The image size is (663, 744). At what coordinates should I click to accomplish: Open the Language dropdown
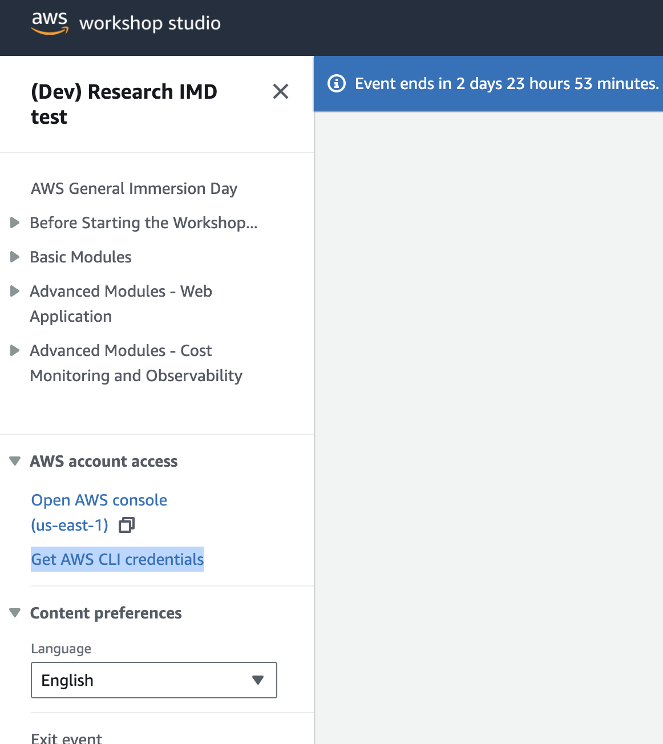click(x=153, y=680)
